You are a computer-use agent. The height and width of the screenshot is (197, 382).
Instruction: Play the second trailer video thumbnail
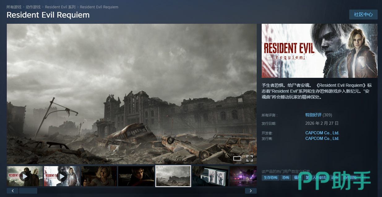point(62,176)
